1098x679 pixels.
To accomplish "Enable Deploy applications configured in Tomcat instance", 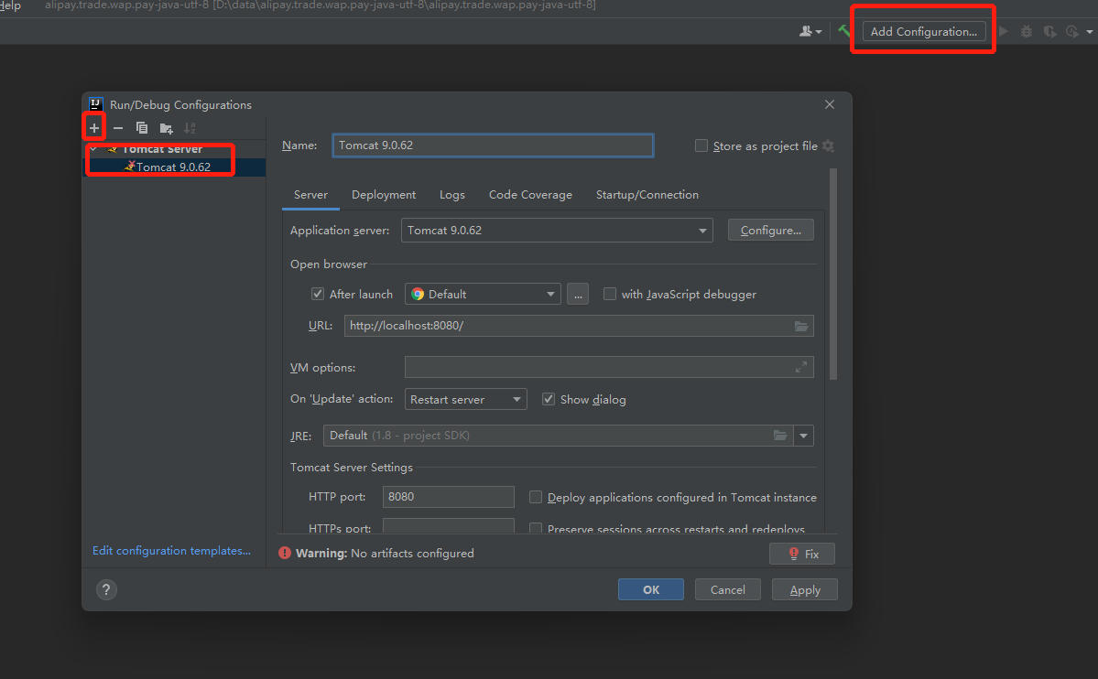I will click(536, 497).
